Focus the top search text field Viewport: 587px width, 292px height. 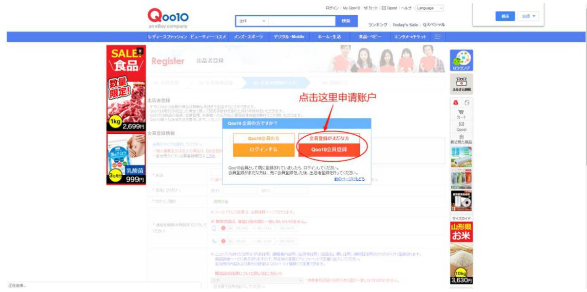pos(302,21)
